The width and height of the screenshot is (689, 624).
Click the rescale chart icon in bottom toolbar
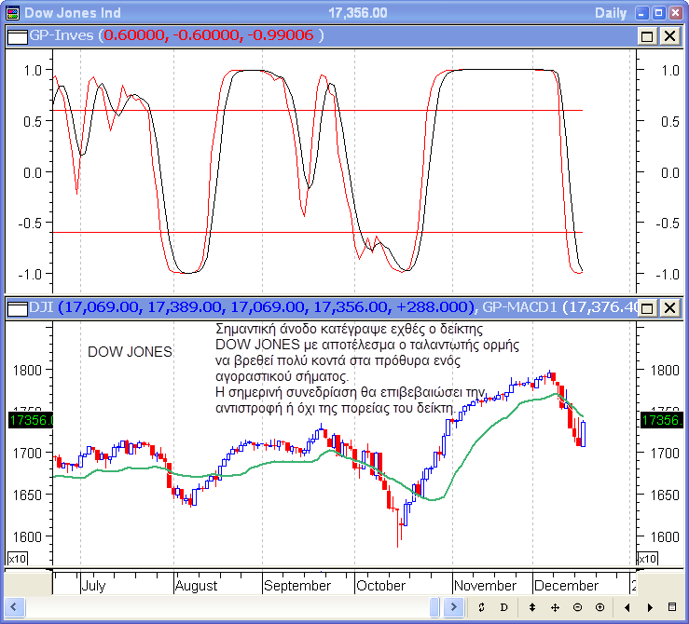[482, 608]
